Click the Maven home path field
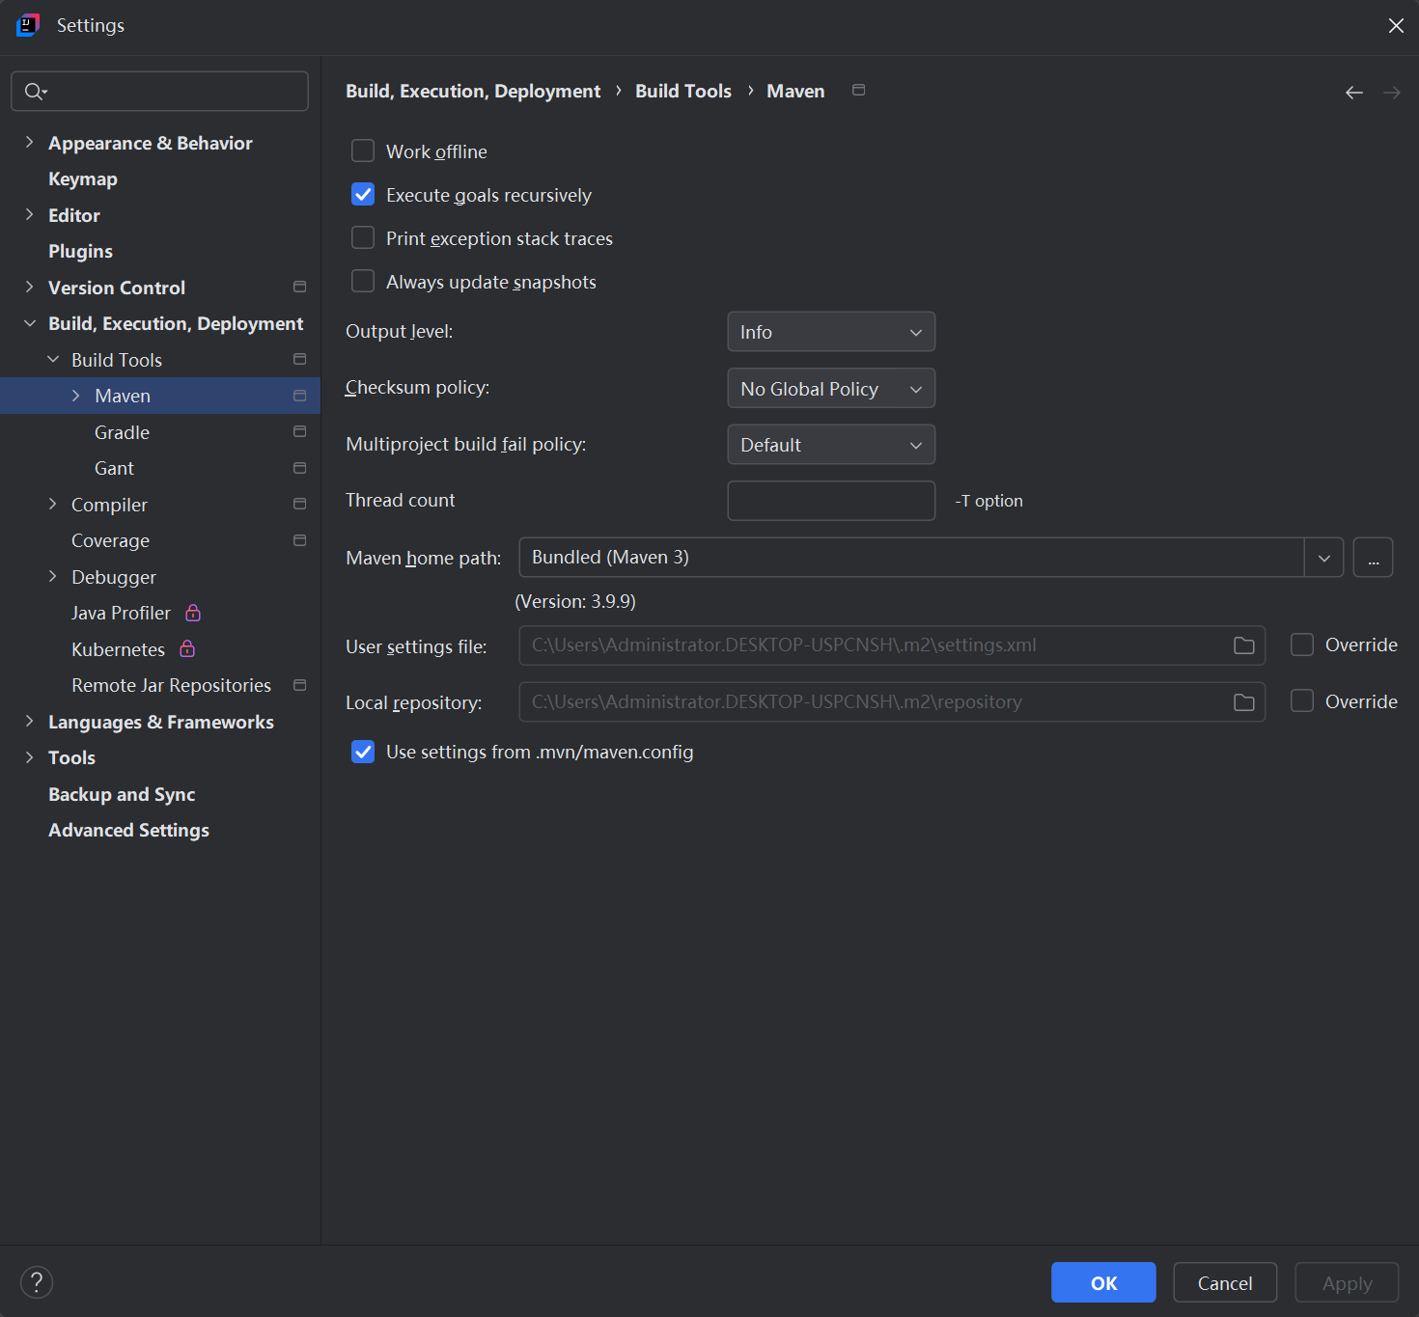 point(911,558)
